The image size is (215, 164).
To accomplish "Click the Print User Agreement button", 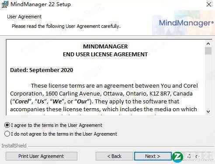I will tap(42, 156).
